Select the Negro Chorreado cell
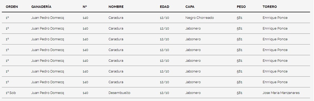The width and height of the screenshot is (314, 101). [x=199, y=18]
